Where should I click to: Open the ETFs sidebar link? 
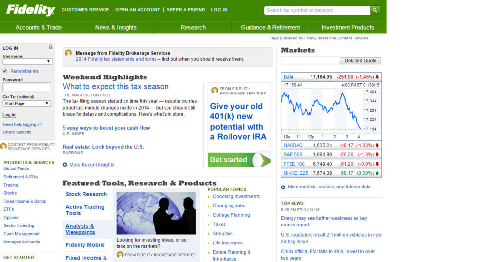coord(9,209)
